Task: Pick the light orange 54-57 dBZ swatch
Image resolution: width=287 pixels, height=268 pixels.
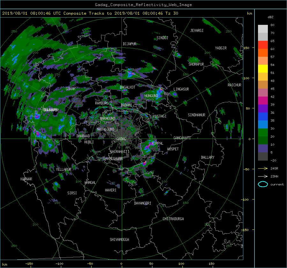Action: (x=263, y=61)
